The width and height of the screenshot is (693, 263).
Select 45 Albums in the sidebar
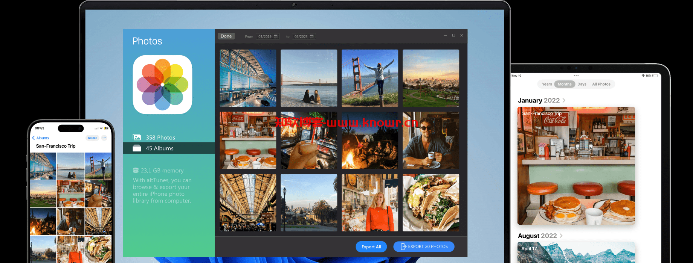coord(169,148)
